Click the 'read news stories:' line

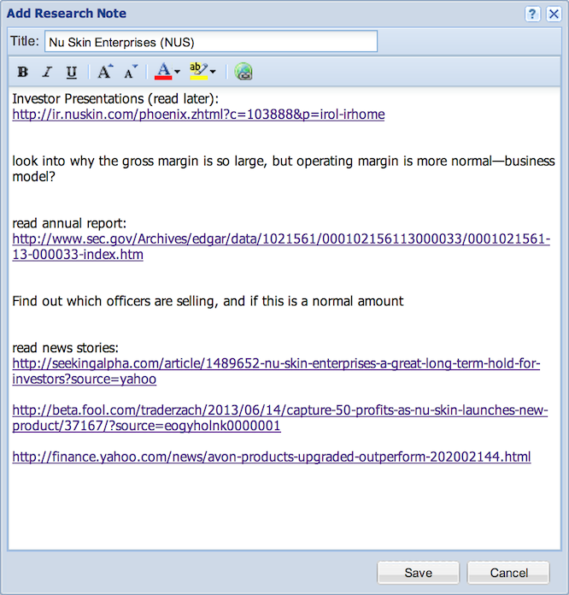pyautogui.click(x=65, y=348)
